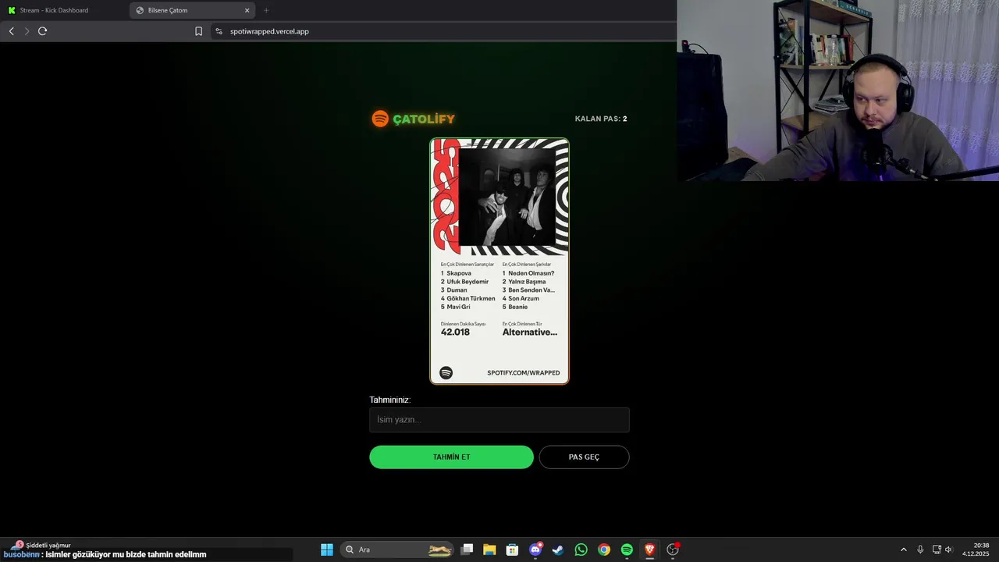The height and width of the screenshot is (562, 999).
Task: Open Microsoft Store from taskbar
Action: tap(512, 550)
